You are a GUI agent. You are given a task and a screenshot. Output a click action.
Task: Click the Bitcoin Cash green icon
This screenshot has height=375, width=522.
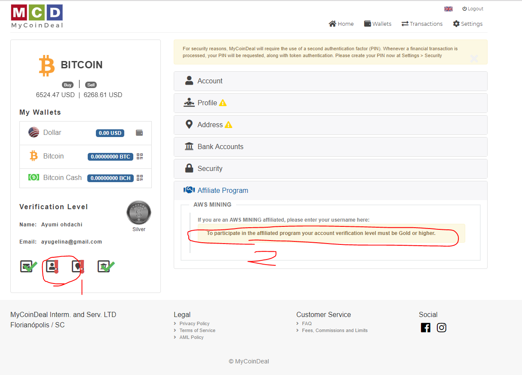(x=34, y=177)
